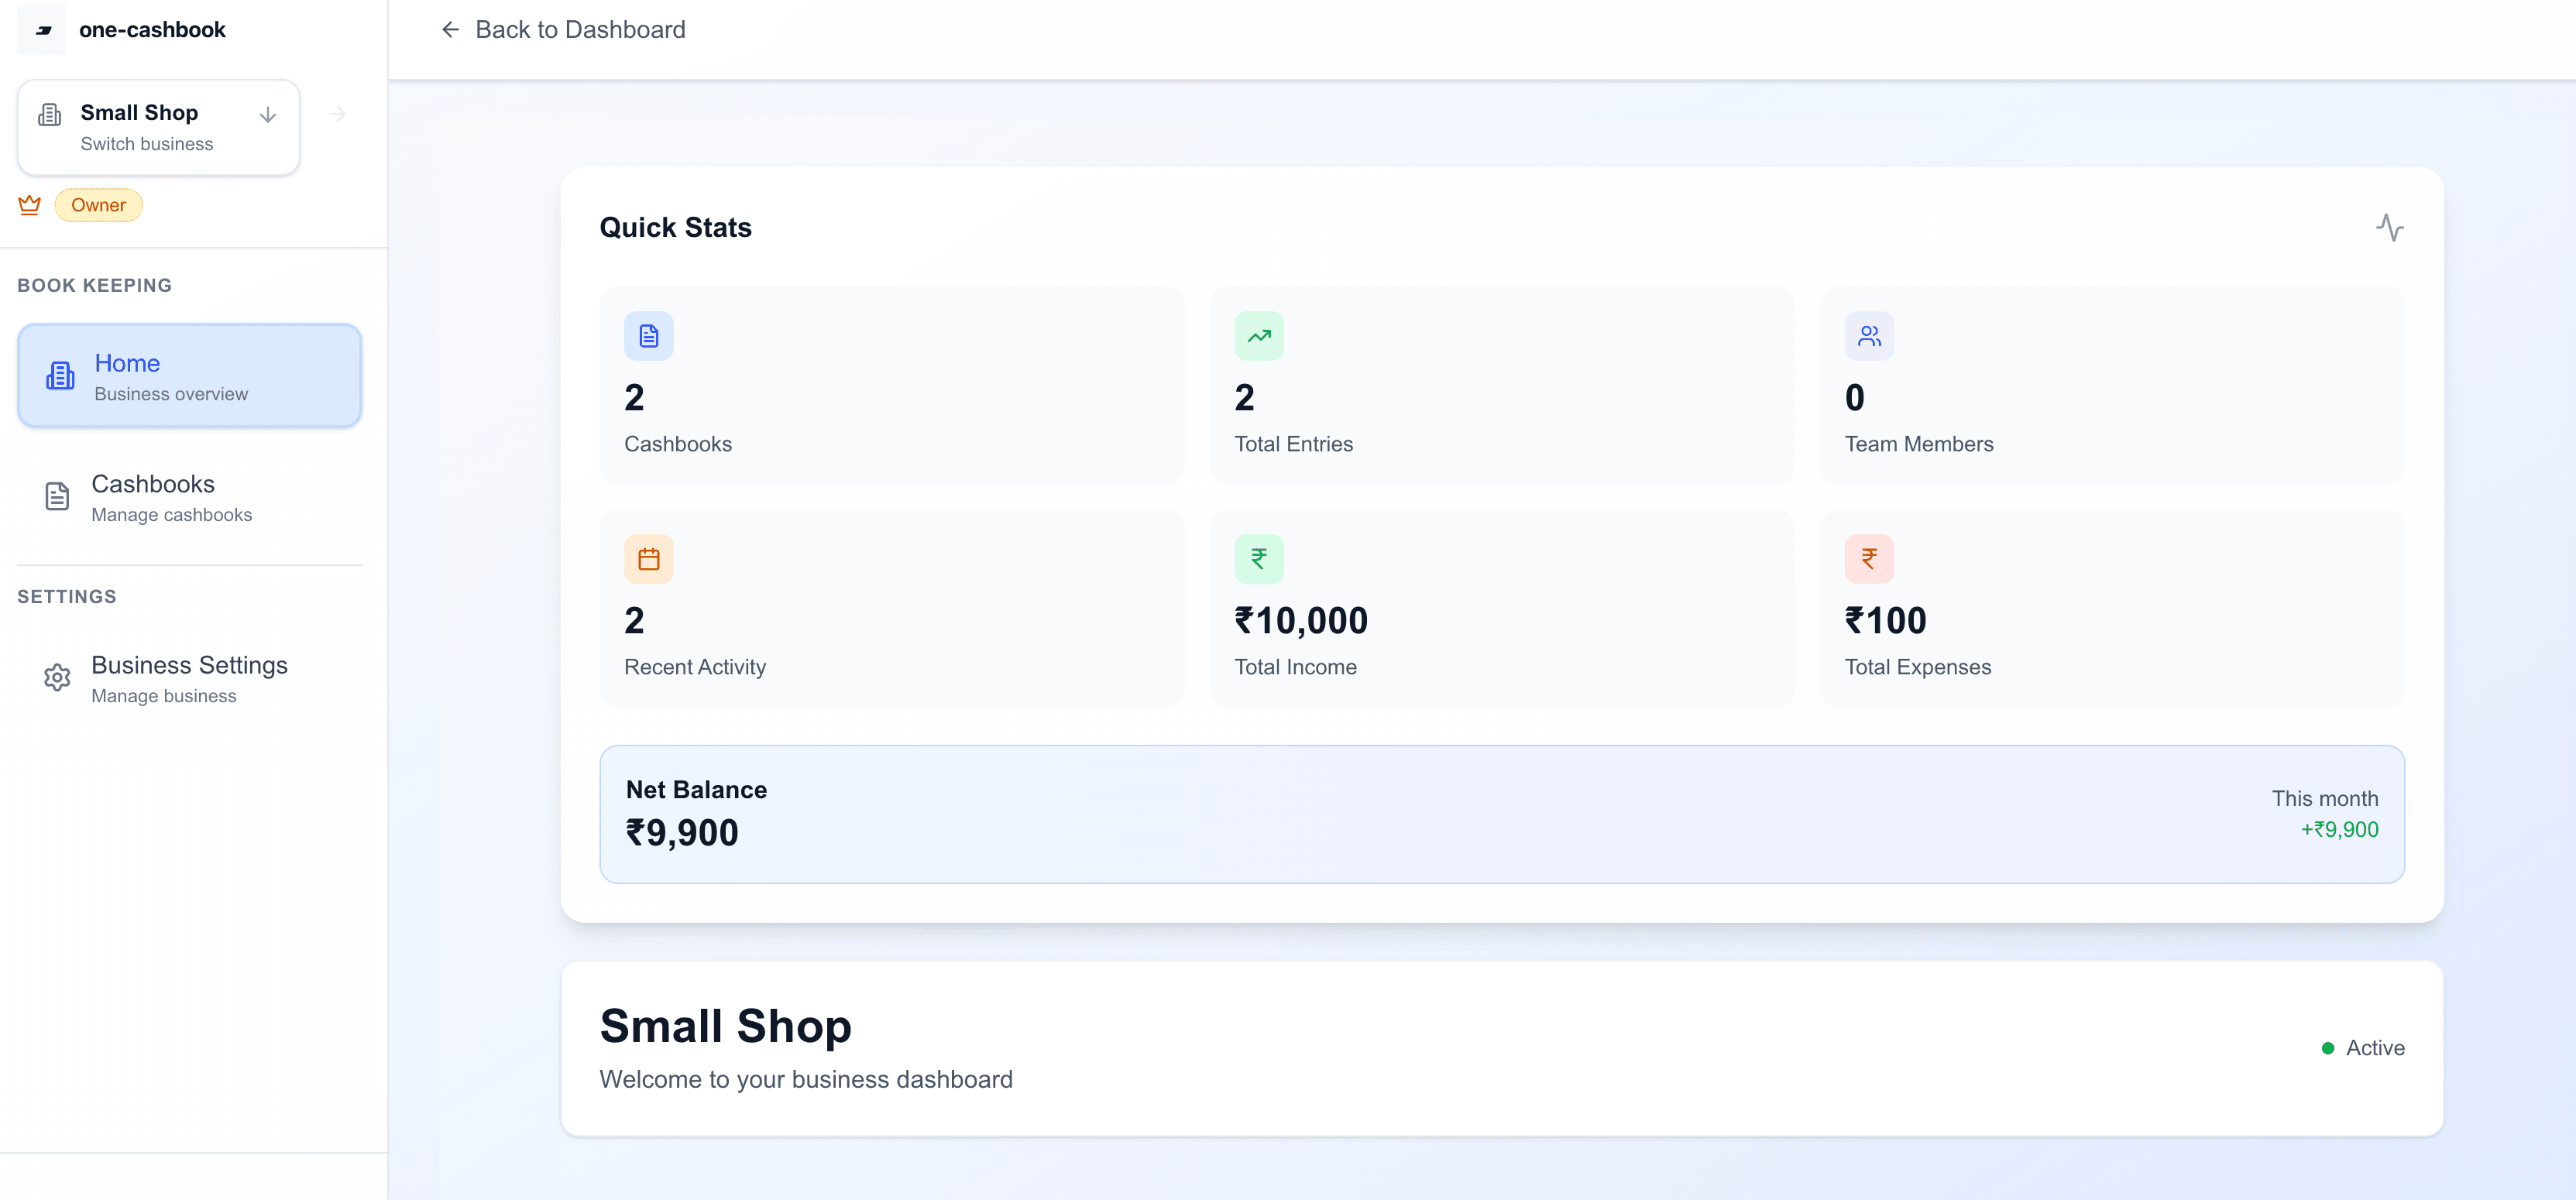Image resolution: width=2576 pixels, height=1200 pixels.
Task: Click the back arrow icon
Action: [450, 30]
